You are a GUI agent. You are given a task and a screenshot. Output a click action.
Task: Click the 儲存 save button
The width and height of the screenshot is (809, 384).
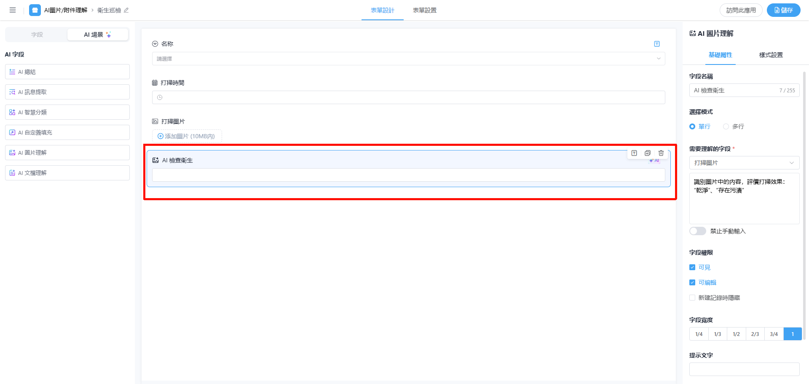point(783,10)
